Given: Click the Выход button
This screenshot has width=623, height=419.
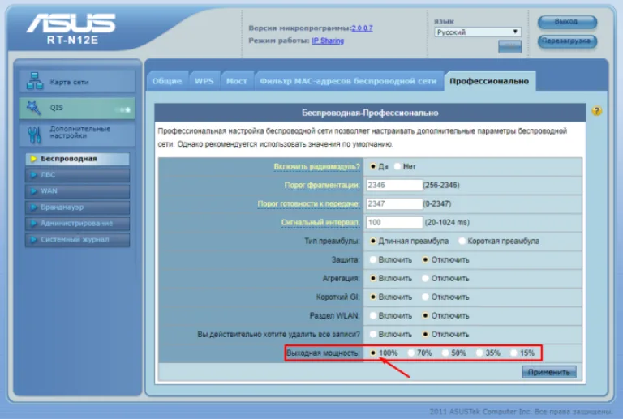Looking at the screenshot, I should coord(567,22).
